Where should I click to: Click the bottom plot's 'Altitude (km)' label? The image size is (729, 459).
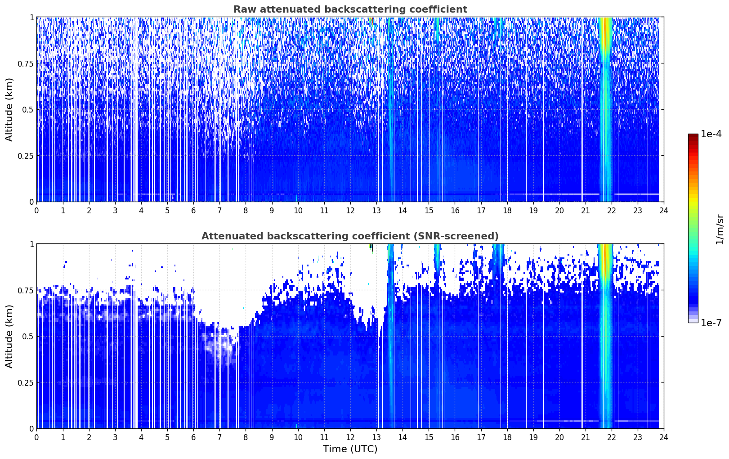pos(9,336)
